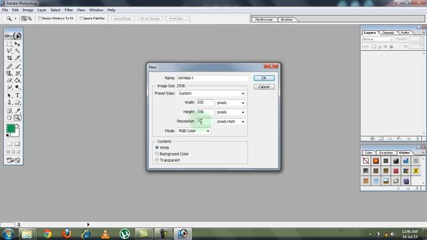Screen dimensions: 427x240
Task: Select the Move tool
Action: tap(17, 44)
